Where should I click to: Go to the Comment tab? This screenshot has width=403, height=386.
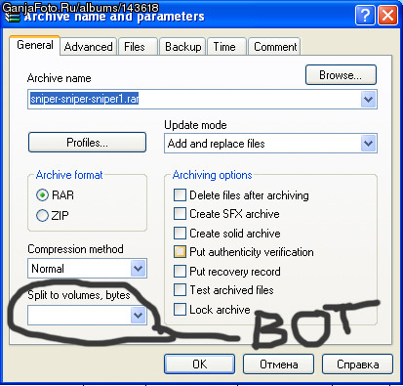tap(275, 47)
